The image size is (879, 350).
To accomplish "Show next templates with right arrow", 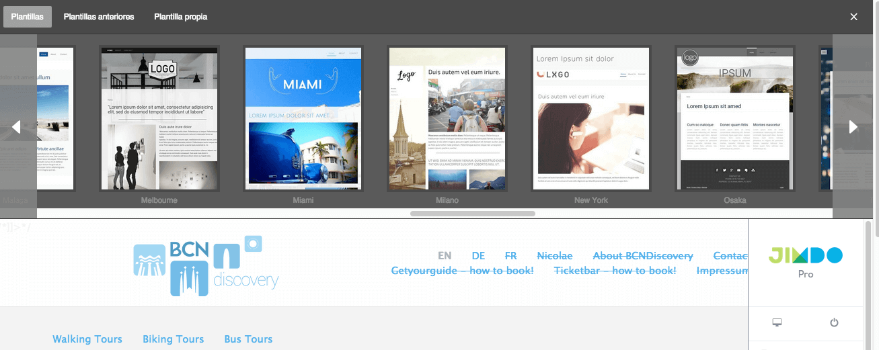I will 853,126.
